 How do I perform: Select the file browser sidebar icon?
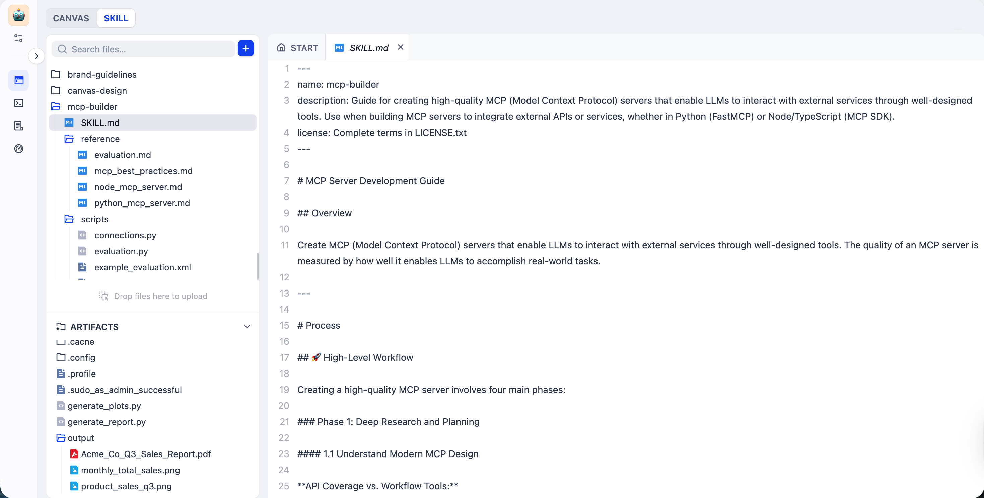[x=19, y=80]
